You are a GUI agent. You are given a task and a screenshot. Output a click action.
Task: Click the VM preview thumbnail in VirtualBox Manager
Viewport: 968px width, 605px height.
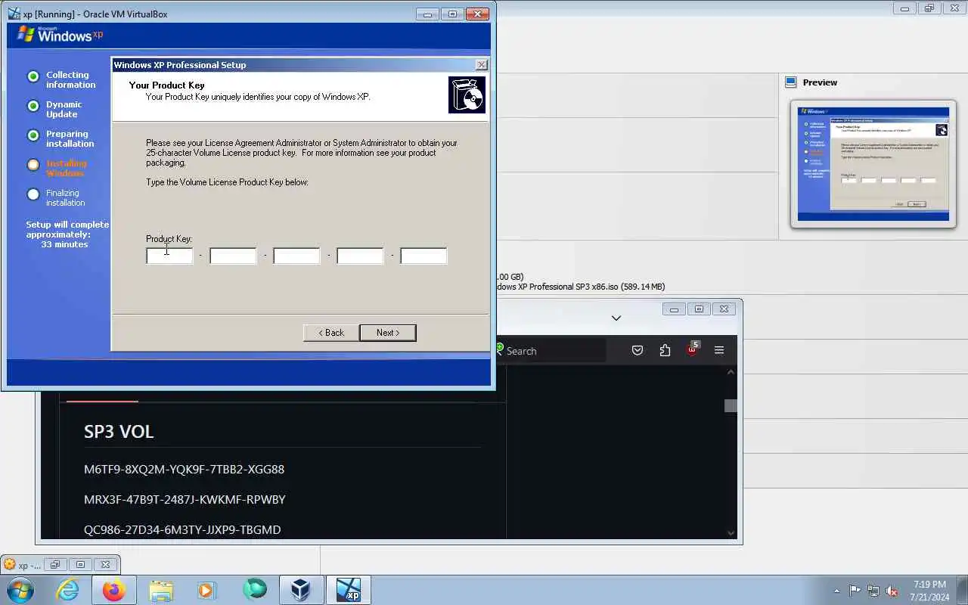(873, 163)
